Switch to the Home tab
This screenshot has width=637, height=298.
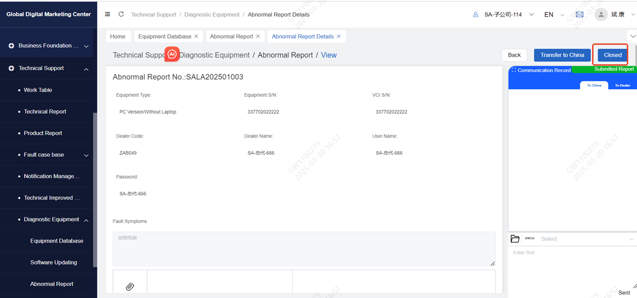point(118,36)
